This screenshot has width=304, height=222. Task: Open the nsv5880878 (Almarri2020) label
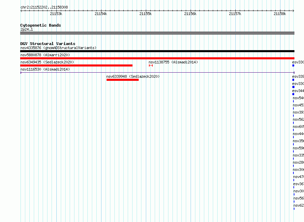tap(45, 55)
